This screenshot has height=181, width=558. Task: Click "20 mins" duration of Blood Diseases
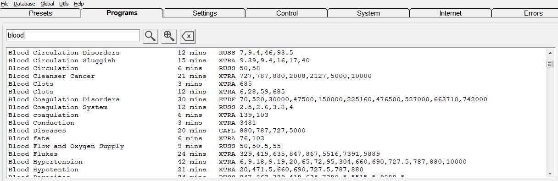coord(192,131)
